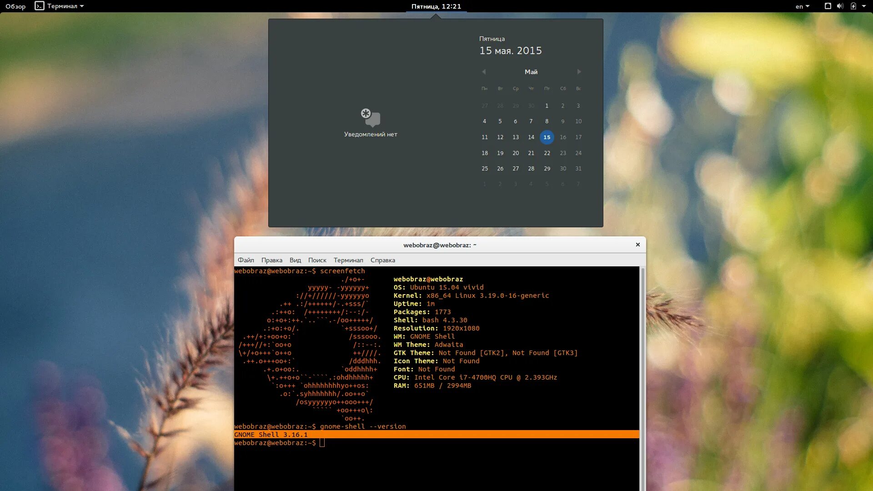Viewport: 873px width, 491px height.
Task: Open the Справка menu
Action: pos(382,260)
